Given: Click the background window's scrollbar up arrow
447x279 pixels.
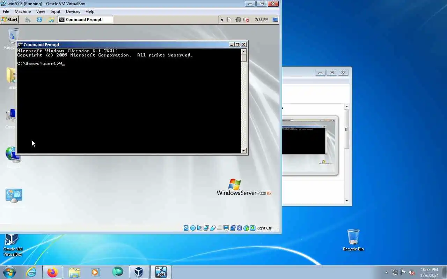Looking at the screenshot, I should [x=347, y=106].
